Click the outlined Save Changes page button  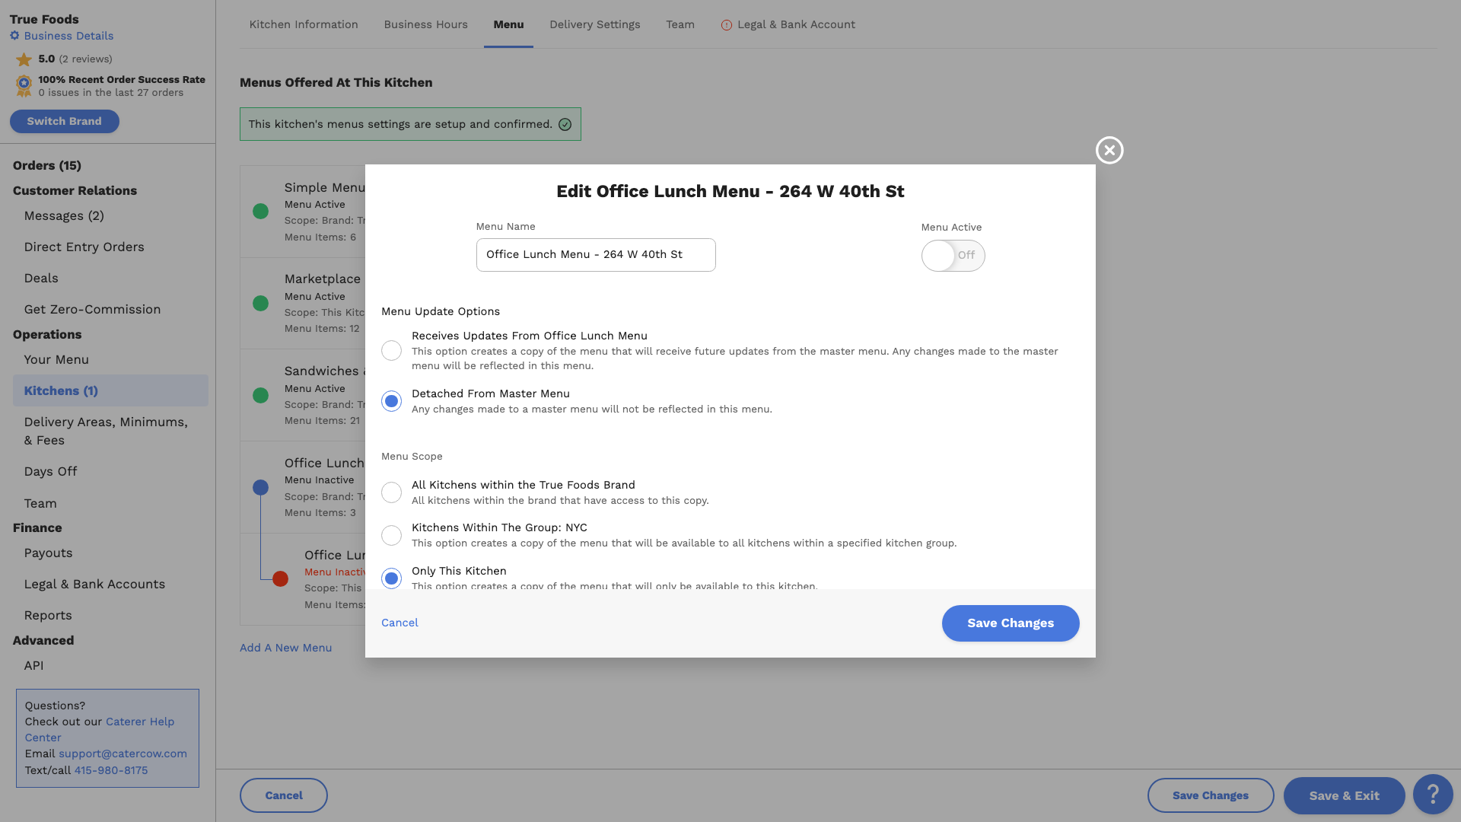(x=1211, y=795)
